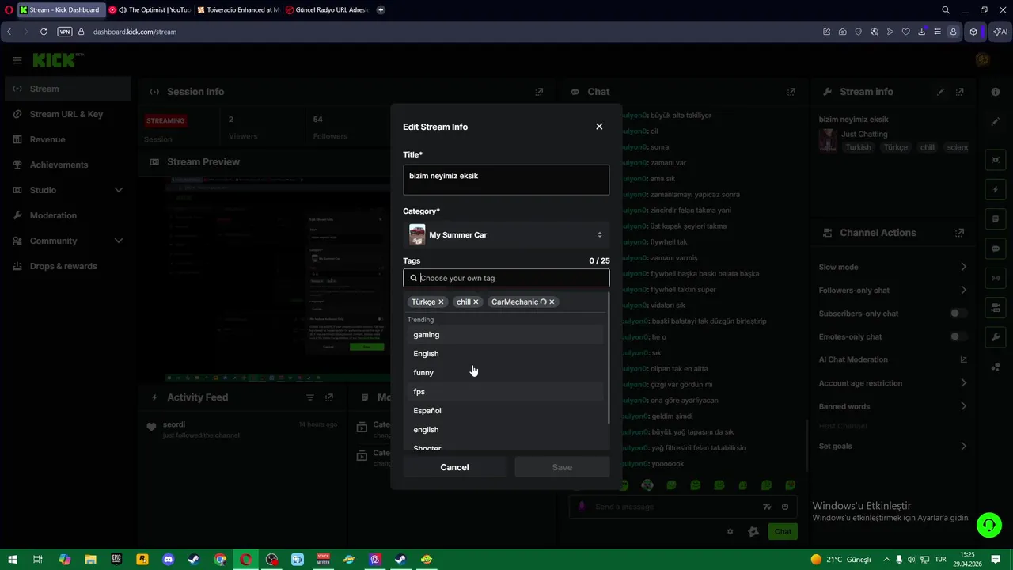Select the funny trending tag
1013x570 pixels.
click(x=505, y=373)
